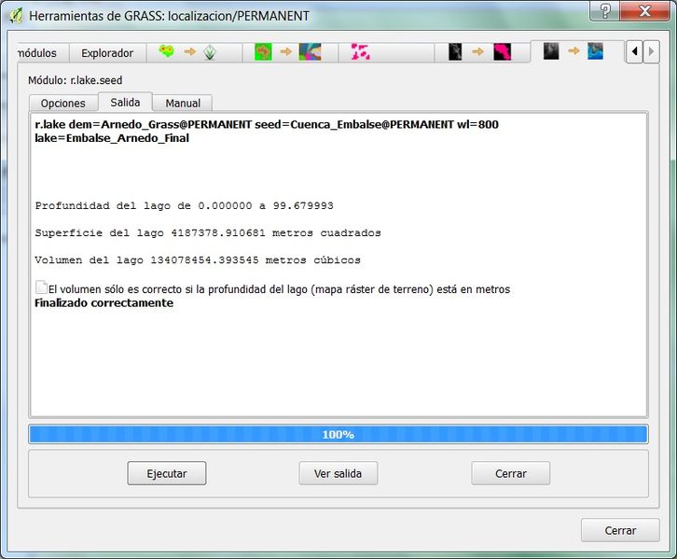Open the tab with green heart and plant icons
677x559 pixels.
pyautogui.click(x=188, y=52)
